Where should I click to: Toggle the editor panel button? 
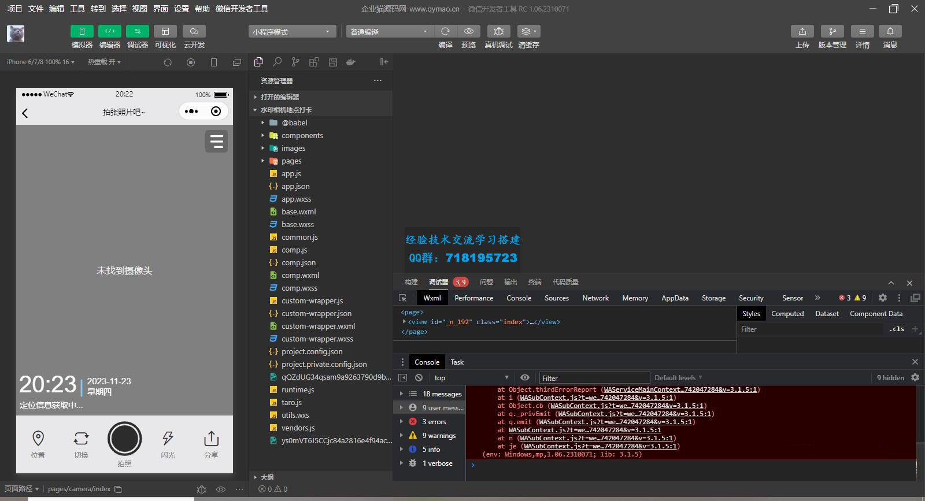(109, 31)
